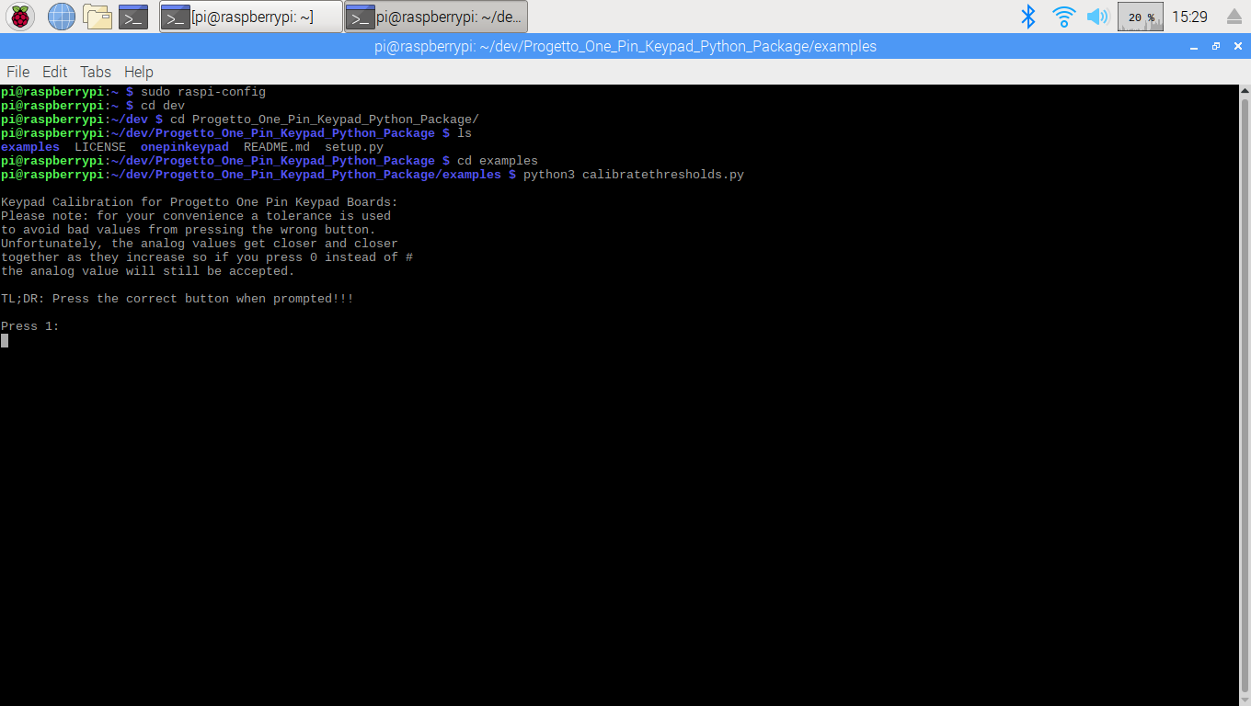Screen dimensions: 1251x706
Task: Click the CPU usage 20% monitor
Action: 1141,17
